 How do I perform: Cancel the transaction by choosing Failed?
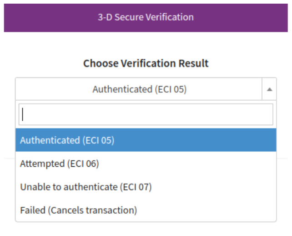(78, 210)
